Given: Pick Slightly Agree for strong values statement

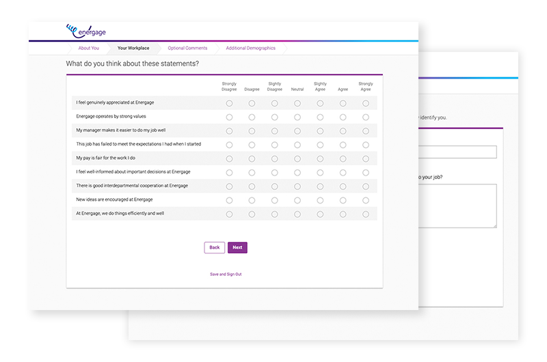Looking at the screenshot, I should coord(320,117).
